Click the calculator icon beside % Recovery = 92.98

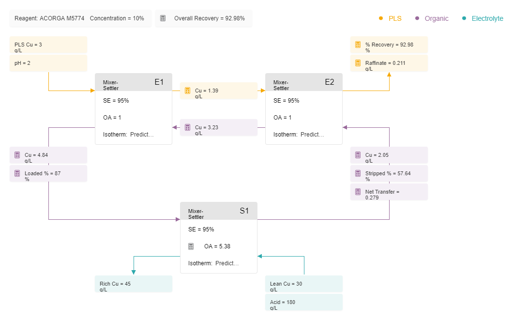click(358, 45)
